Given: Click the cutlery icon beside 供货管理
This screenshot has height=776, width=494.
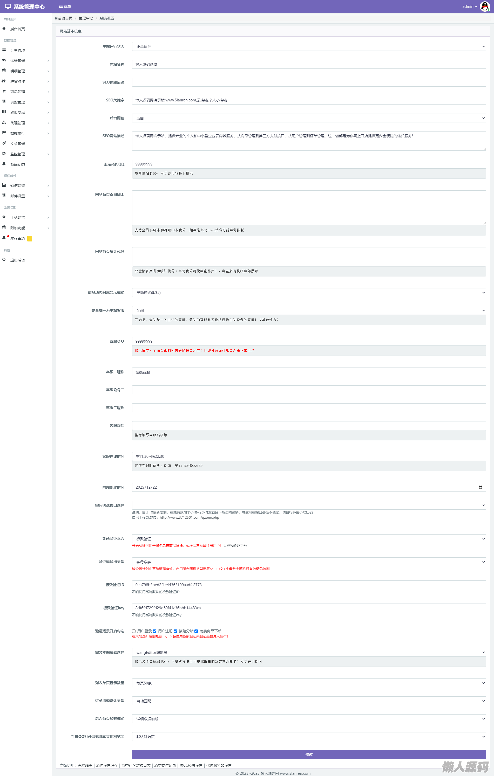Looking at the screenshot, I should [4, 101].
